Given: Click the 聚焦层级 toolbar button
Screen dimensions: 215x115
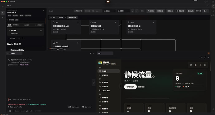Looking at the screenshot, I should [x=160, y=11].
